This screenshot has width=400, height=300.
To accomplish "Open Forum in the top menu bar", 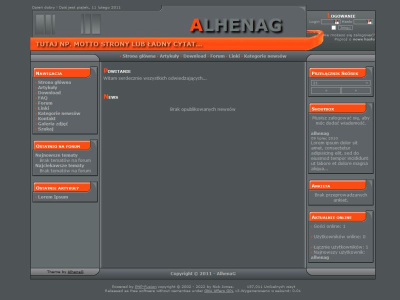I will [x=217, y=56].
